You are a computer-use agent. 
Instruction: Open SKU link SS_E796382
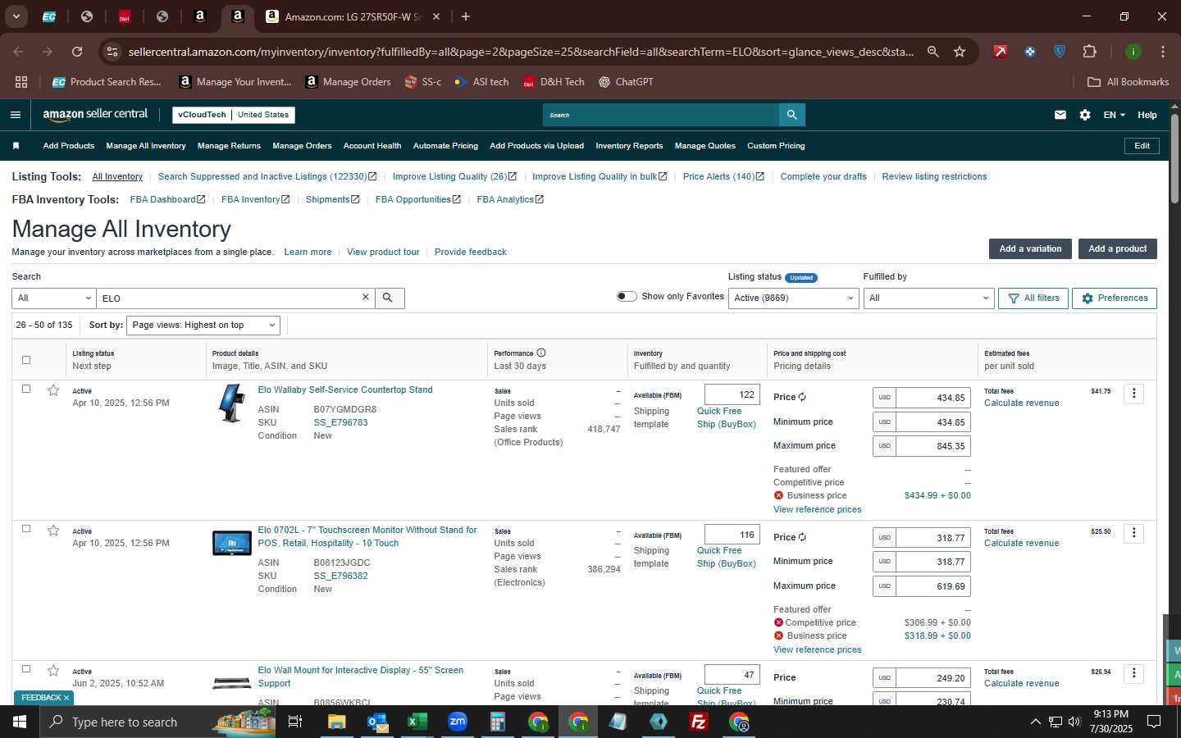tap(340, 576)
